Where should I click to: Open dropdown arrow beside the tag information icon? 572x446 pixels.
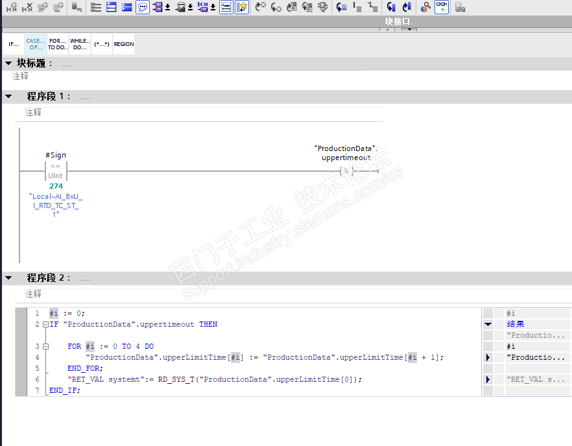(x=190, y=7)
